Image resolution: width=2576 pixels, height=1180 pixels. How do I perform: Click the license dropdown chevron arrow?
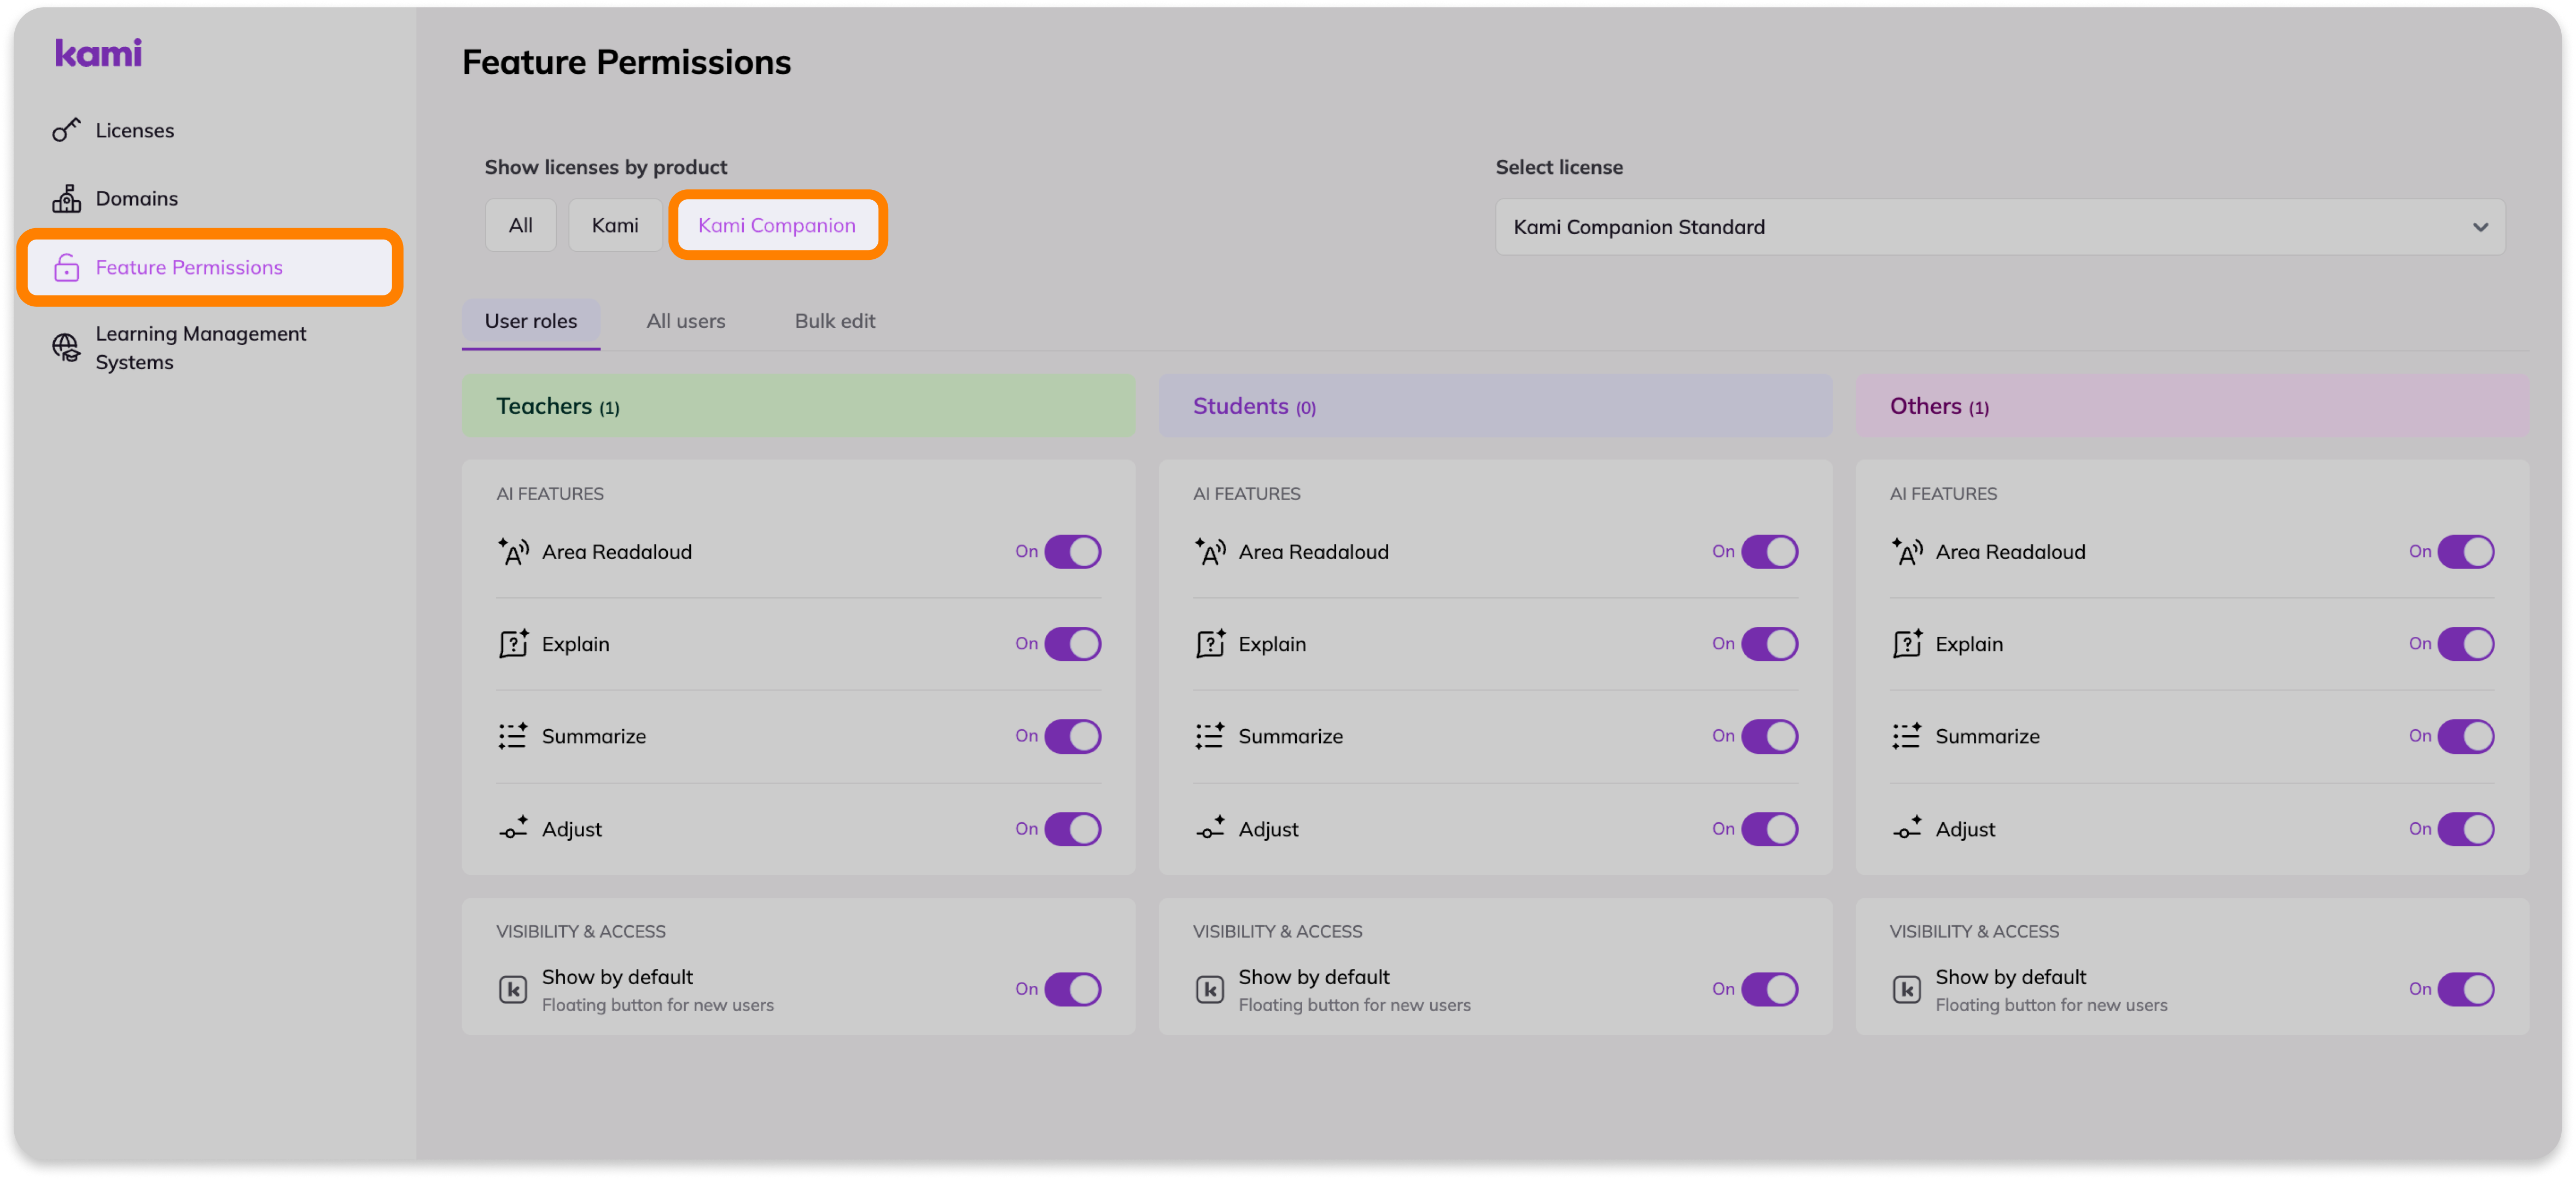pyautogui.click(x=2480, y=227)
